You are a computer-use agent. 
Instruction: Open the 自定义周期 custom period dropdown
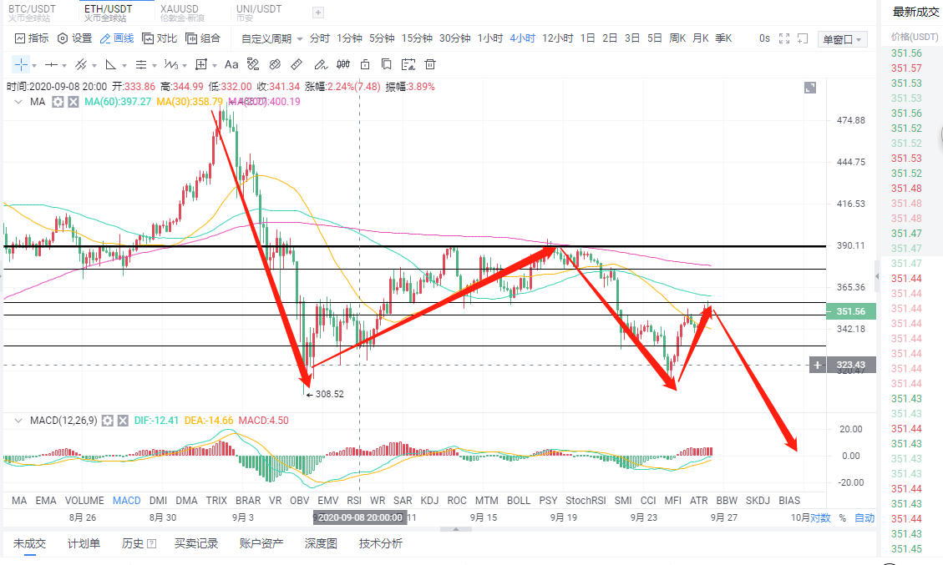(x=271, y=38)
